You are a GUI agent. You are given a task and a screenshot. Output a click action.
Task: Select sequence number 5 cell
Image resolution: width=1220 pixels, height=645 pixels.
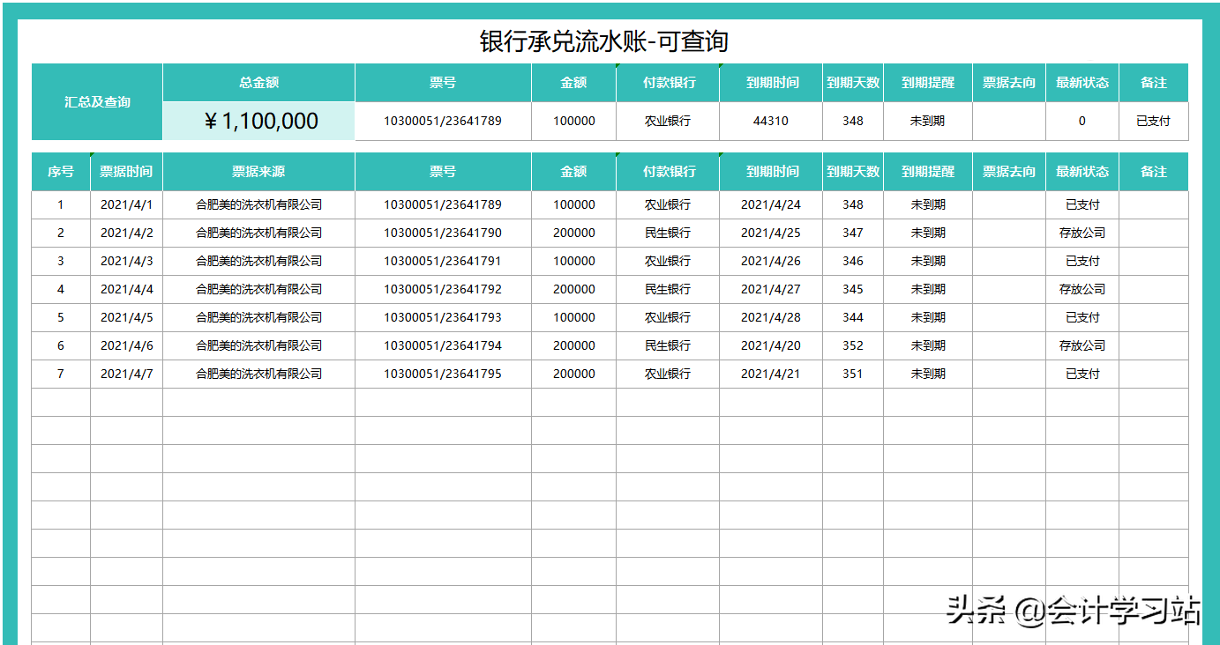click(61, 317)
